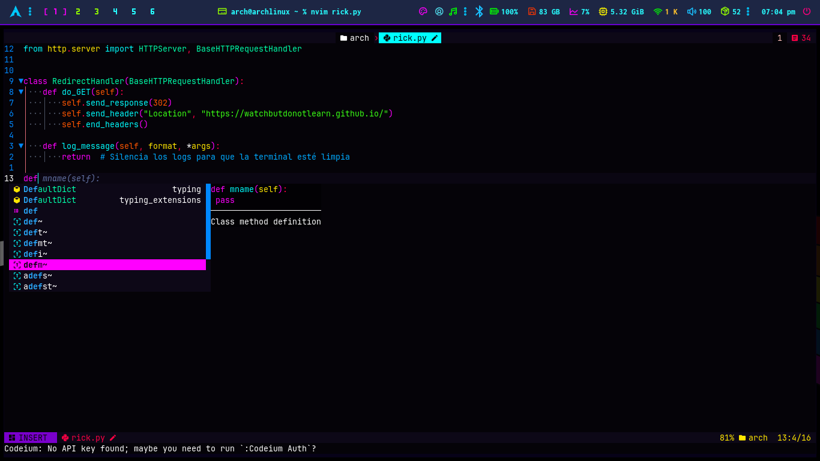Choose the adefst~ snippet entry

coord(107,286)
